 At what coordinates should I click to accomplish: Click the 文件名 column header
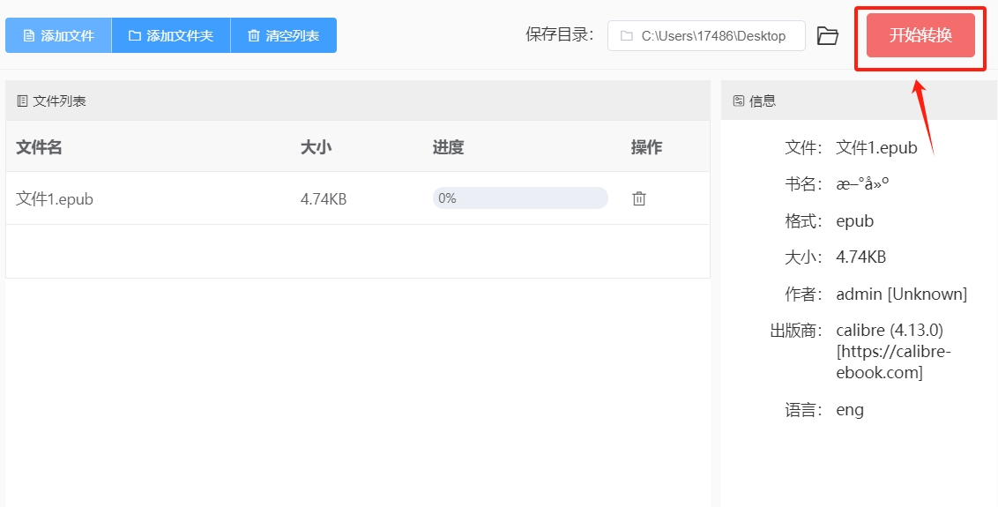pos(39,148)
